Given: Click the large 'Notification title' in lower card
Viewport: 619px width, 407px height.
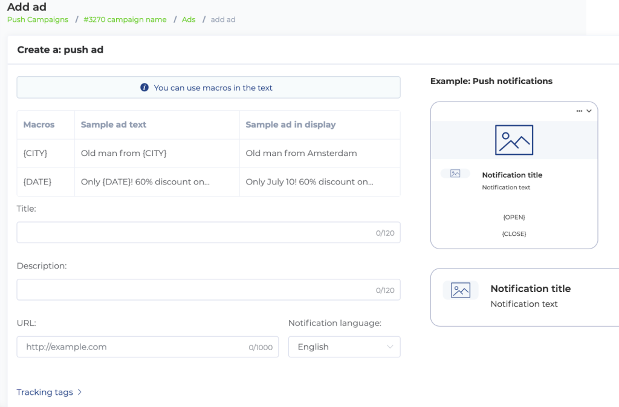Looking at the screenshot, I should pyautogui.click(x=531, y=288).
